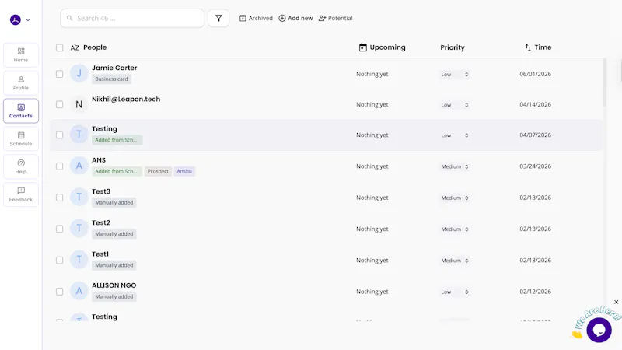622x350 pixels.
Task: Click the magnifier search icon
Action: [69, 18]
